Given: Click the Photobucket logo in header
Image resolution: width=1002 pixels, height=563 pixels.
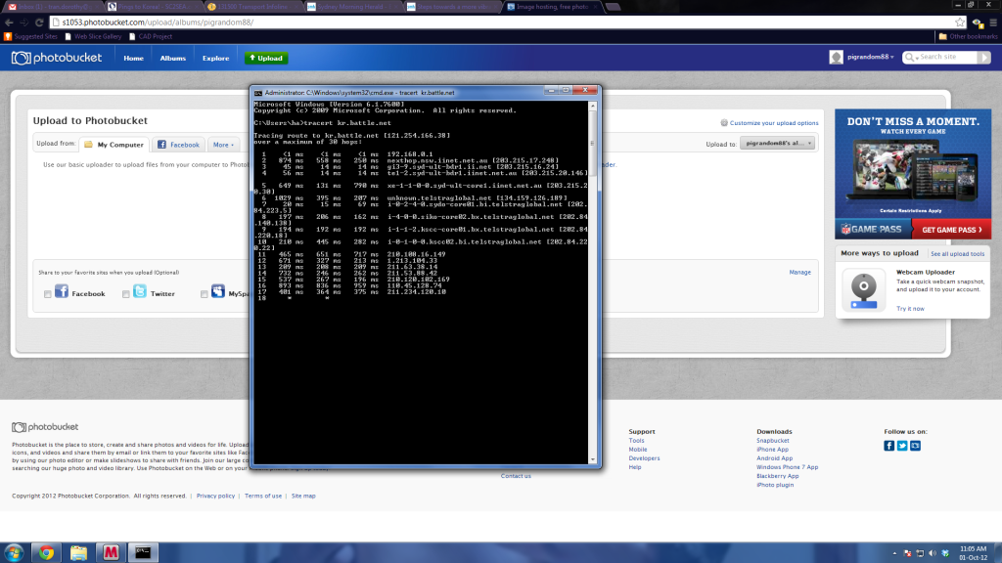Looking at the screenshot, I should click(59, 58).
